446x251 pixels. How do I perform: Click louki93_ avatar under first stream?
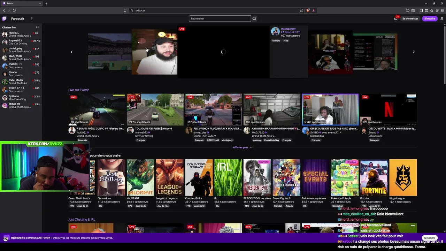click(x=72, y=130)
